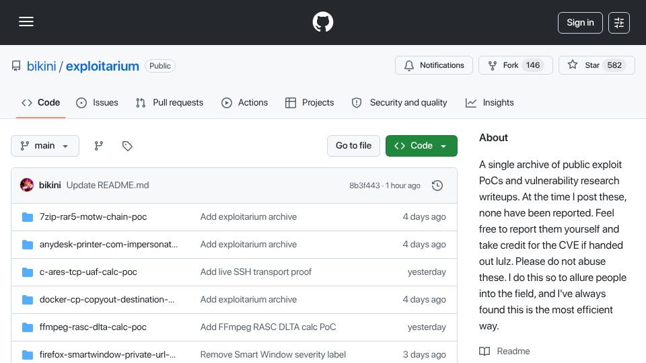Click the star count 582
The height and width of the screenshot is (363, 646).
(x=614, y=65)
